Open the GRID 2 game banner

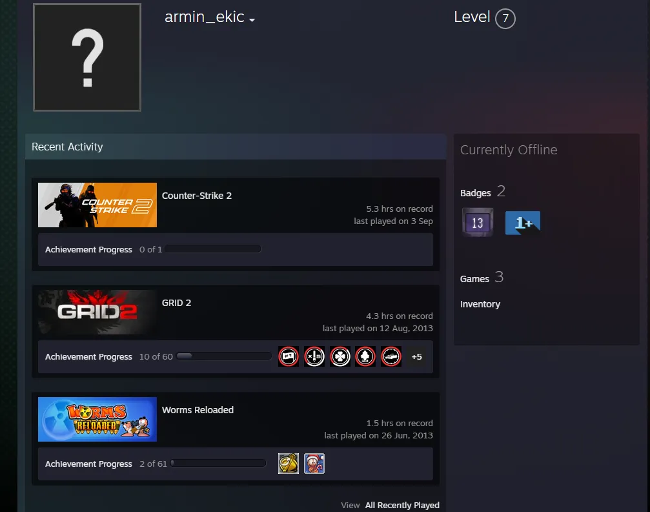(97, 312)
